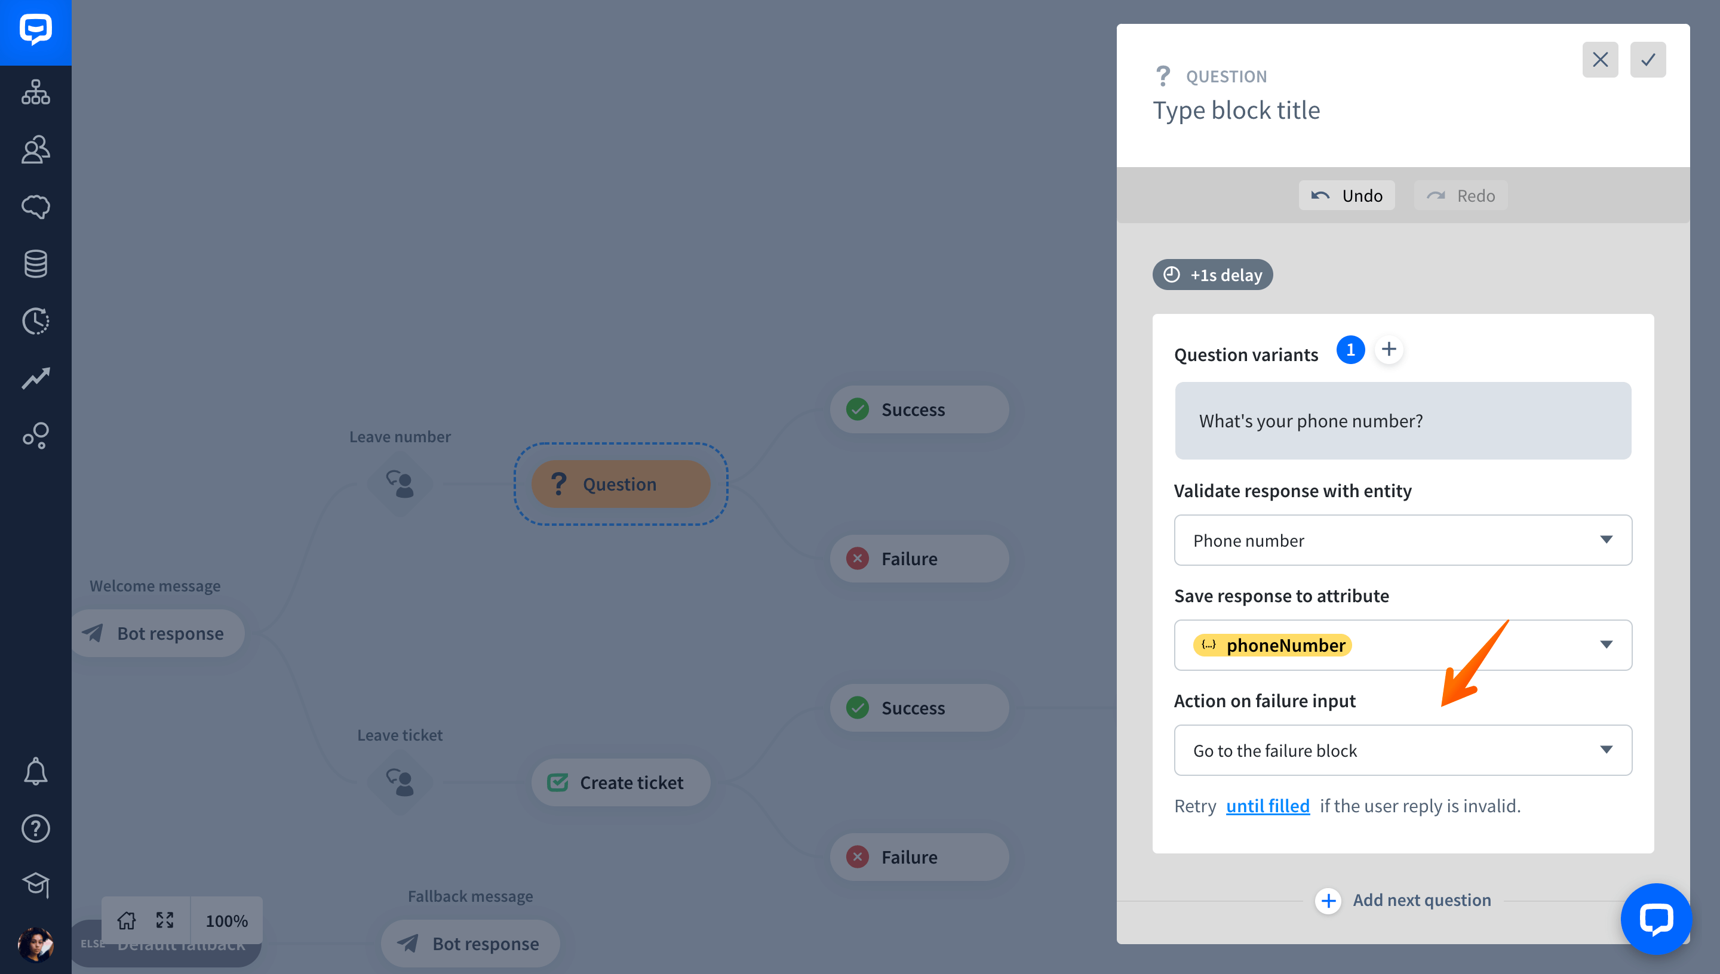
Task: Click the home reset view icon
Action: [x=127, y=920]
